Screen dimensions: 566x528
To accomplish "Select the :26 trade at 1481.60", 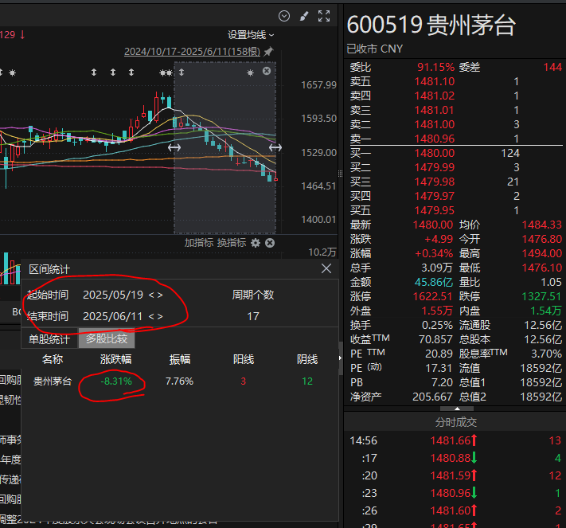I will click(455, 510).
